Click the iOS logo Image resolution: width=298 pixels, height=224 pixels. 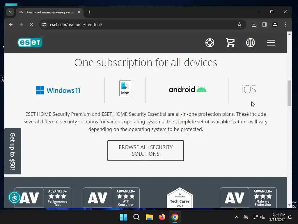249,89
